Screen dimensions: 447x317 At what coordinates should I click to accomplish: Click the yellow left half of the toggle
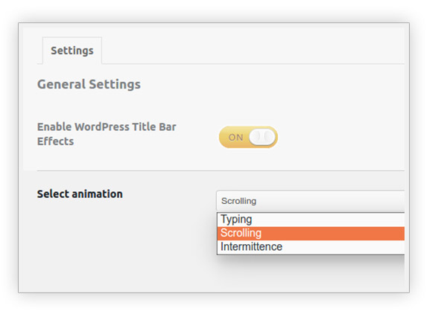[234, 137]
